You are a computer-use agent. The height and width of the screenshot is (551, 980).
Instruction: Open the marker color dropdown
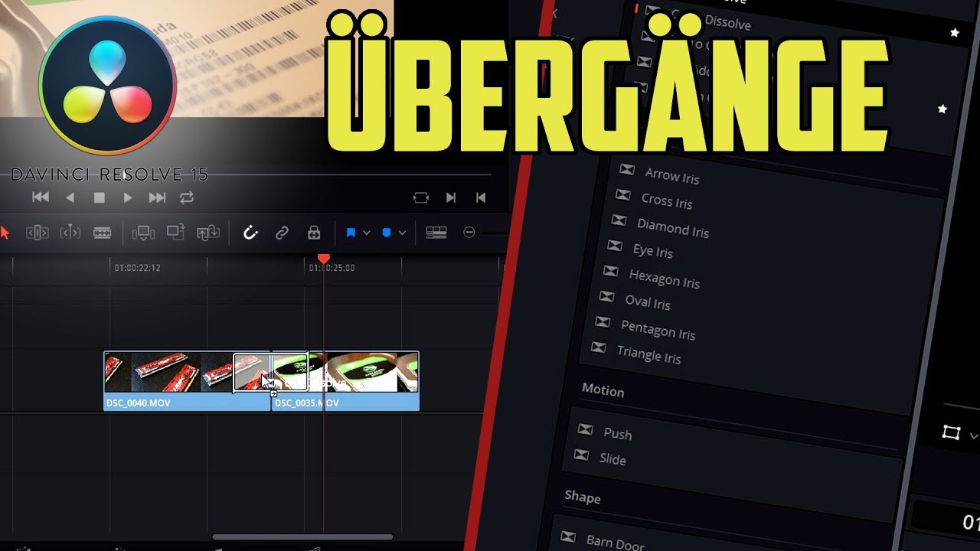[402, 233]
